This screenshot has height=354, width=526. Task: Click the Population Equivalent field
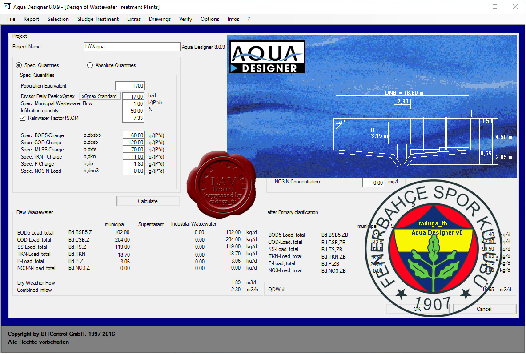click(x=130, y=85)
